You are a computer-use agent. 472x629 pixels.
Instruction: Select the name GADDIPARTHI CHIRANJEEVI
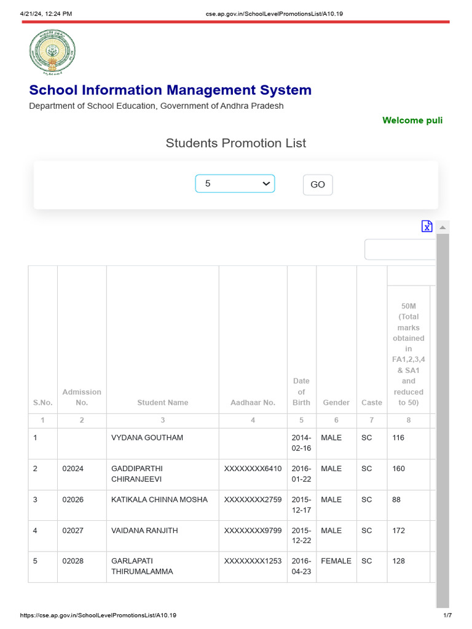[137, 474]
